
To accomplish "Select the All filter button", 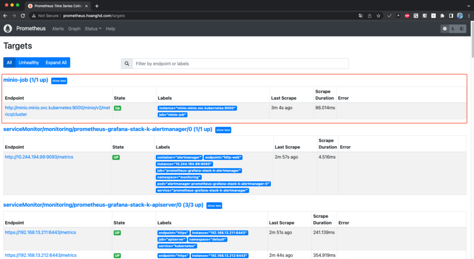I will 9,62.
